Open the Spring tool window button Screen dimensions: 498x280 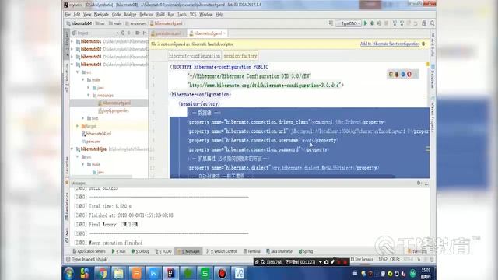click(x=306, y=251)
